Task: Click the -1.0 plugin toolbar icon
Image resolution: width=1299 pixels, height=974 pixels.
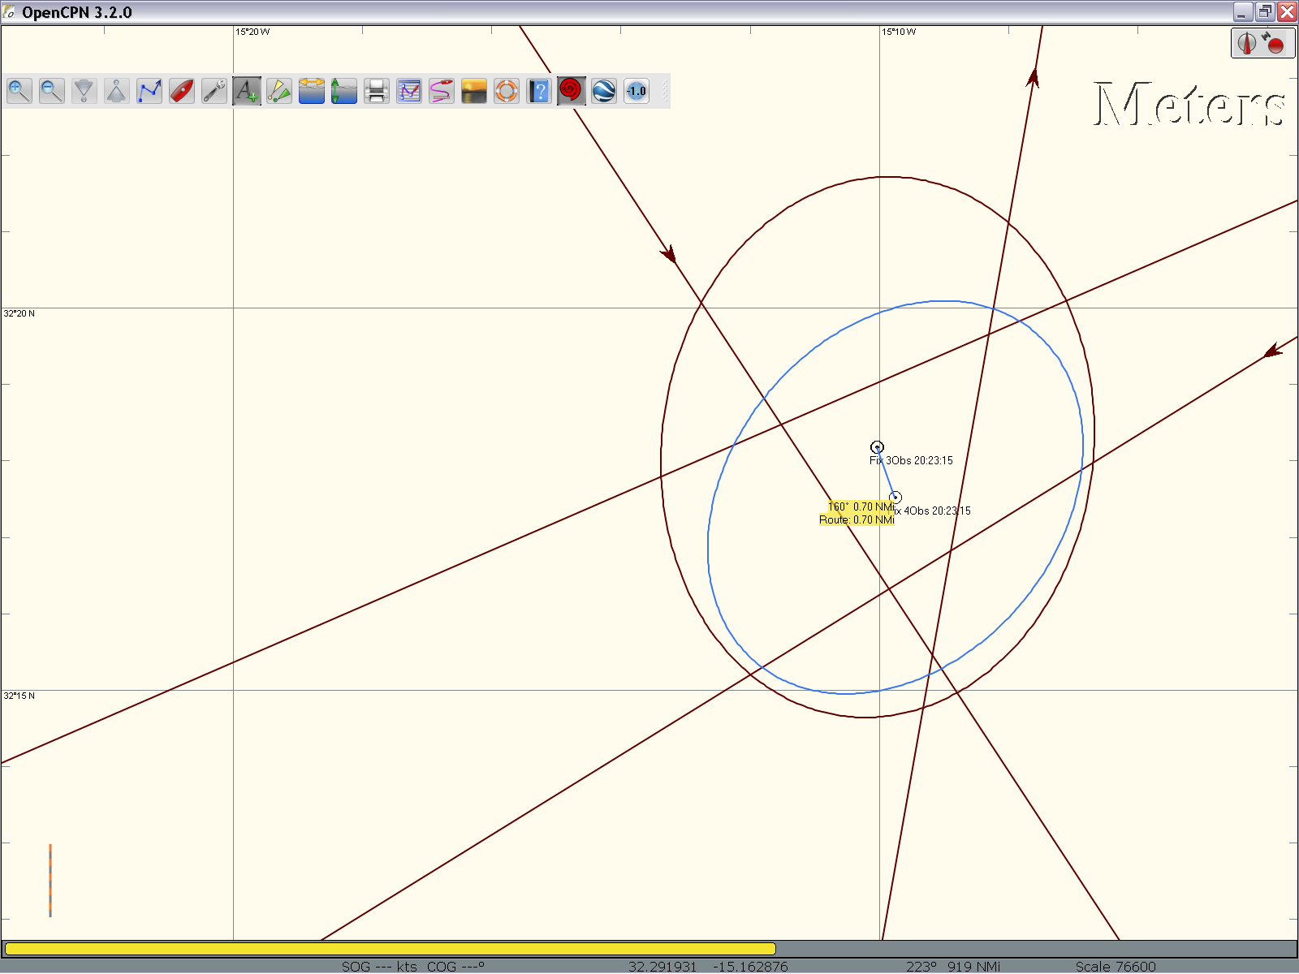Action: 637,91
